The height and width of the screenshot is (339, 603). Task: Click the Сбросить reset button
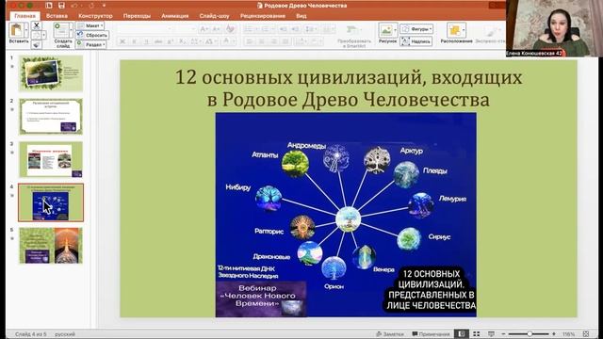pyautogui.click(x=92, y=35)
